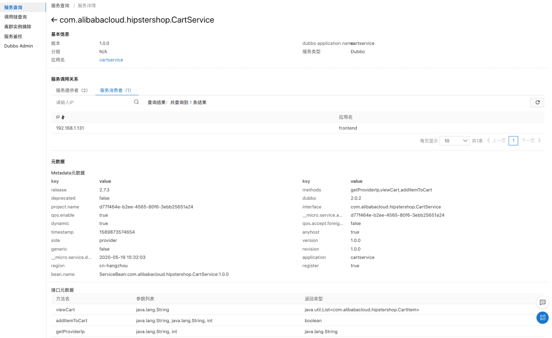
Task: Click the search magnifier icon
Action: [x=136, y=102]
